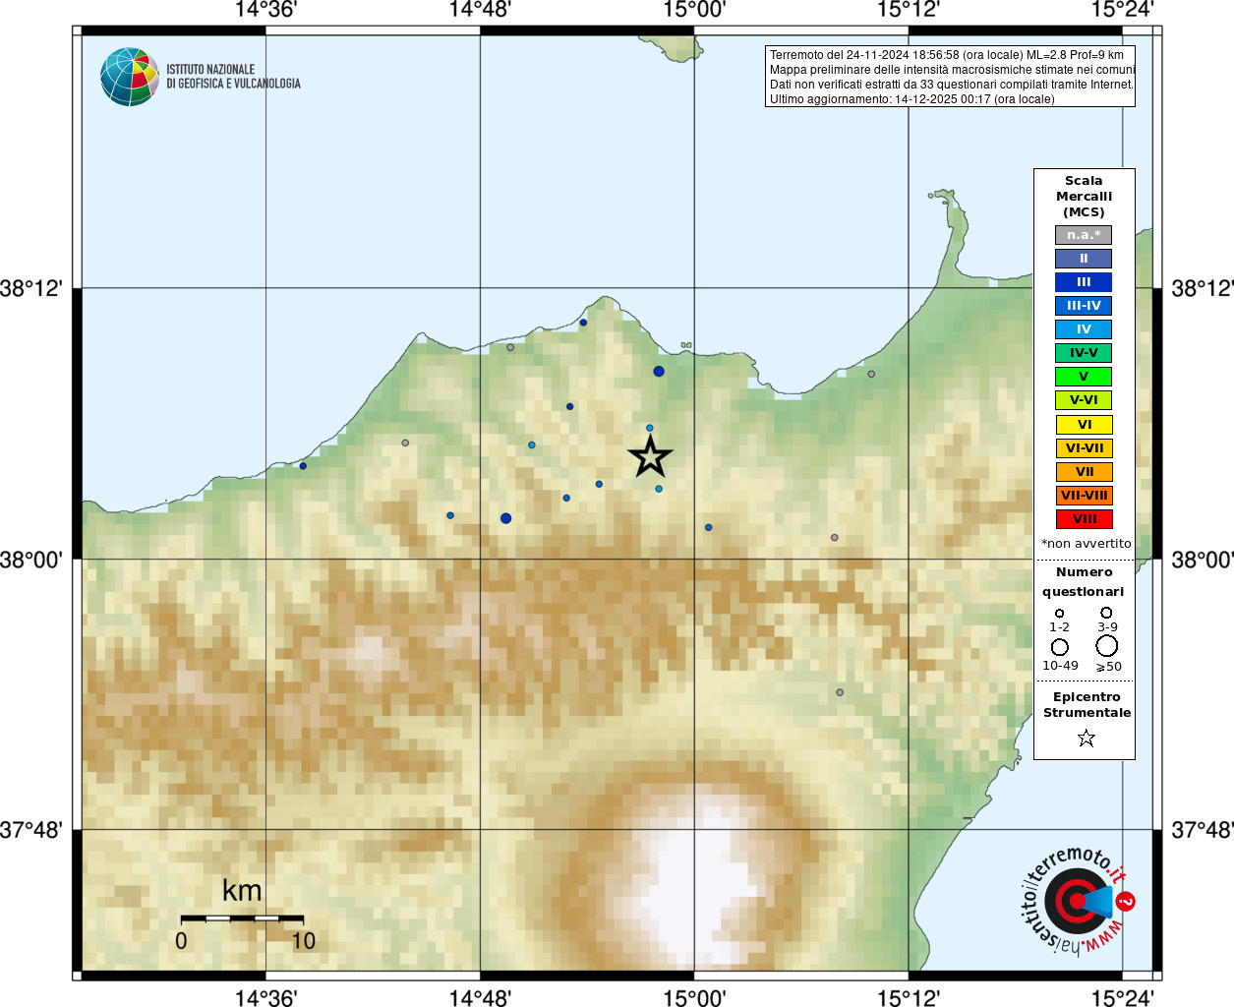Click the epicenter star on the map

[650, 457]
